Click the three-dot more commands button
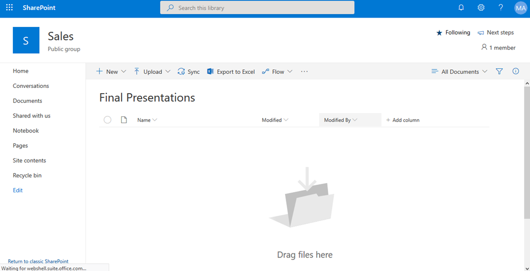The height and width of the screenshot is (271, 530). click(x=304, y=71)
